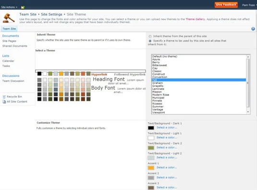Click the orange swatch in preview palette top row
257x190 pixels.
[61, 73]
